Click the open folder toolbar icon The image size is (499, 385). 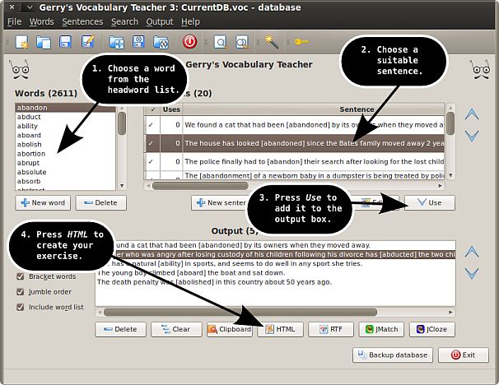(44, 41)
